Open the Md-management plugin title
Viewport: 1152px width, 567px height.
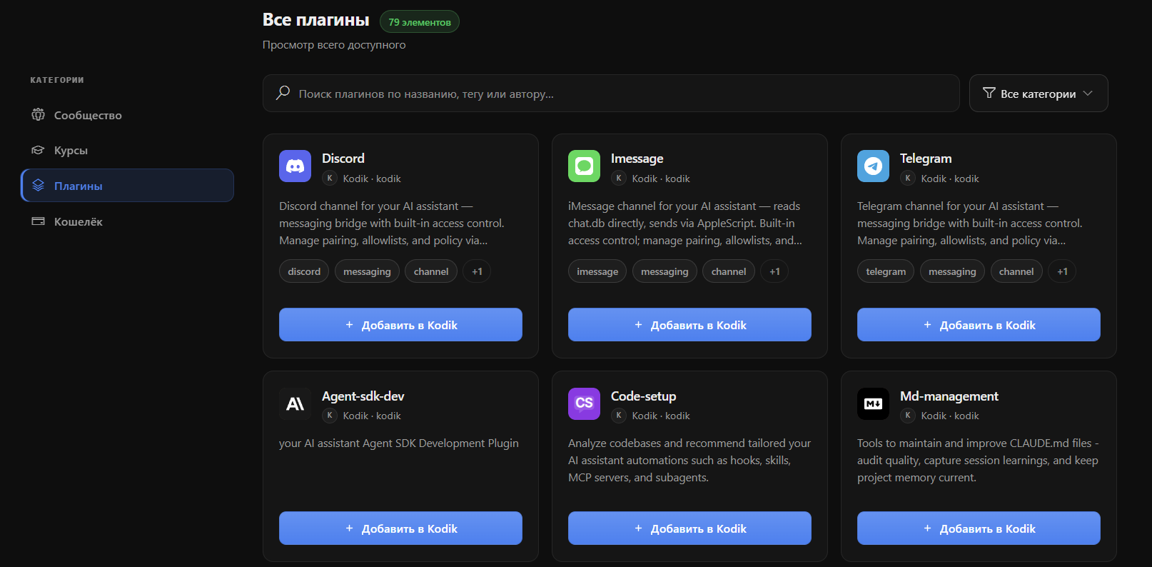(x=949, y=396)
